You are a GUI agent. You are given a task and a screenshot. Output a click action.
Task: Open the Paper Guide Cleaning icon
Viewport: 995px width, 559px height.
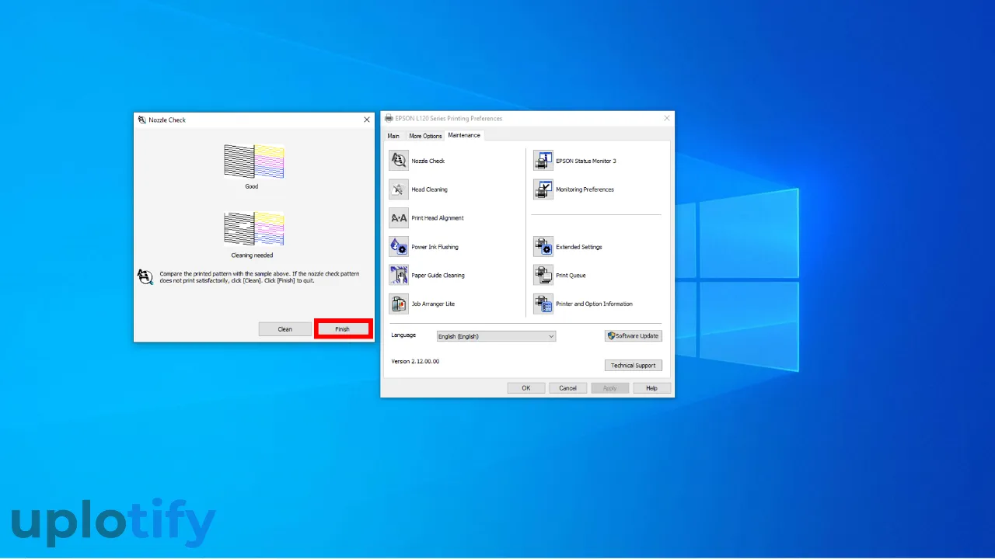399,276
